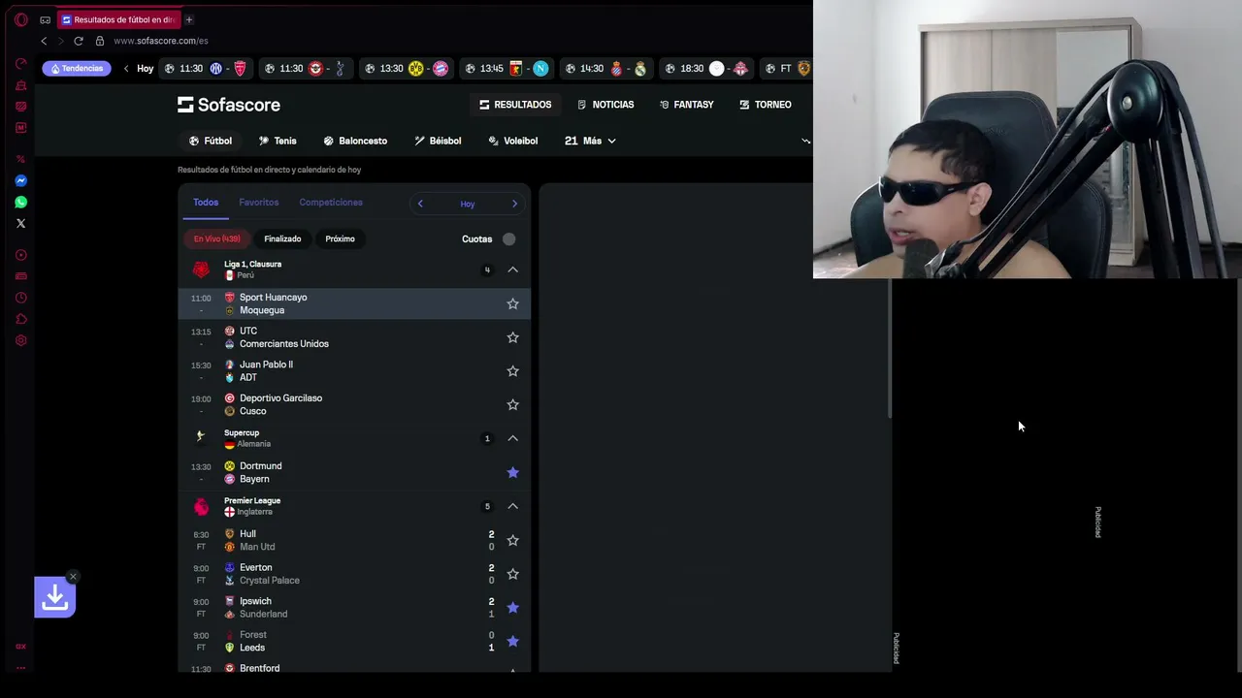The image size is (1242, 698).
Task: Click the address bar URL
Action: coord(161,41)
